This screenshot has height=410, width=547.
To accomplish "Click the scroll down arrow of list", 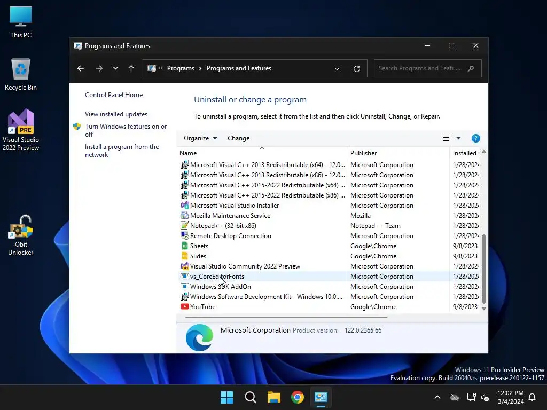I will coord(484,308).
